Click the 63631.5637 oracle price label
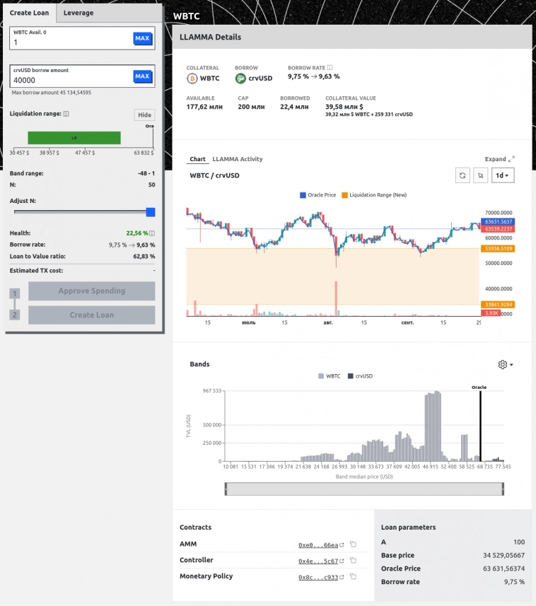 (498, 222)
